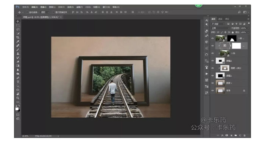Screen dimensions: 265x141
Task: Hide the 人物 layer
Action: [213, 53]
